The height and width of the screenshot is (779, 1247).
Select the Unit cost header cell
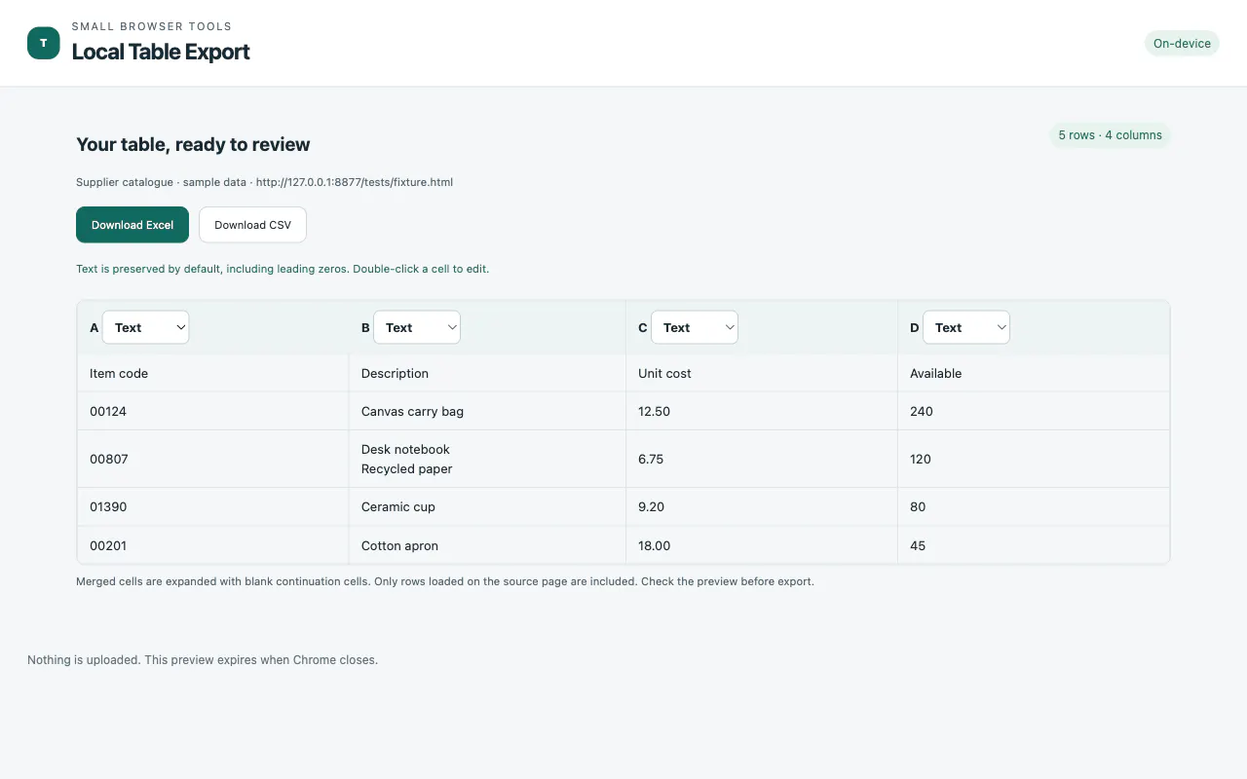(x=762, y=373)
